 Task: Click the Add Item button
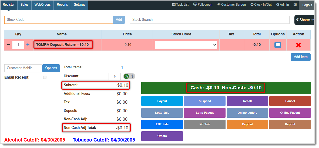click(x=300, y=57)
